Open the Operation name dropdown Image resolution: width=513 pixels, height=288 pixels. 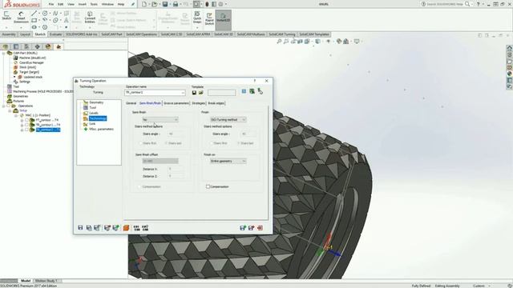coord(183,93)
